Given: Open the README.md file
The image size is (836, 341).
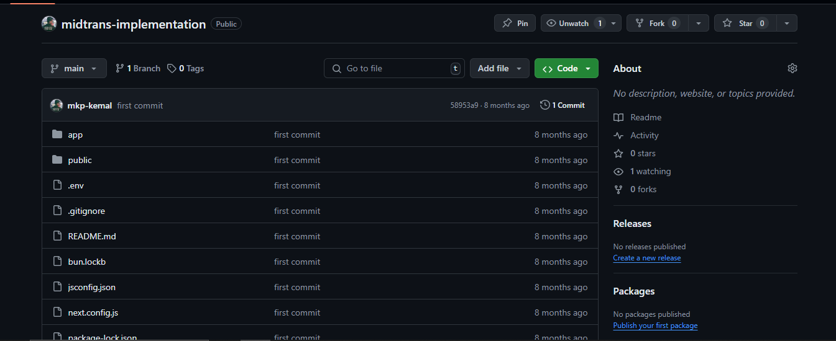Looking at the screenshot, I should click(x=92, y=236).
